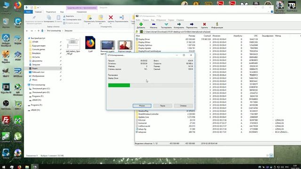Select the Firefox desktop shortcut
The height and width of the screenshot is (169, 301).
click(x=18, y=6)
